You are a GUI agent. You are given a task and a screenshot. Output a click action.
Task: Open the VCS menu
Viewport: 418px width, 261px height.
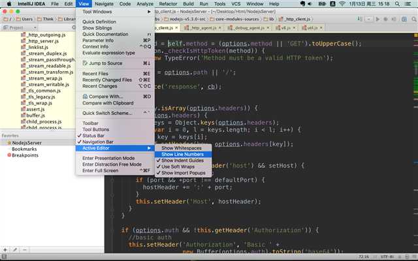(236, 4)
